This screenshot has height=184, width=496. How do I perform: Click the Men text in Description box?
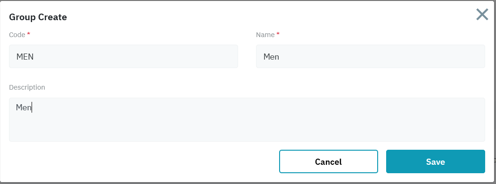click(x=24, y=107)
